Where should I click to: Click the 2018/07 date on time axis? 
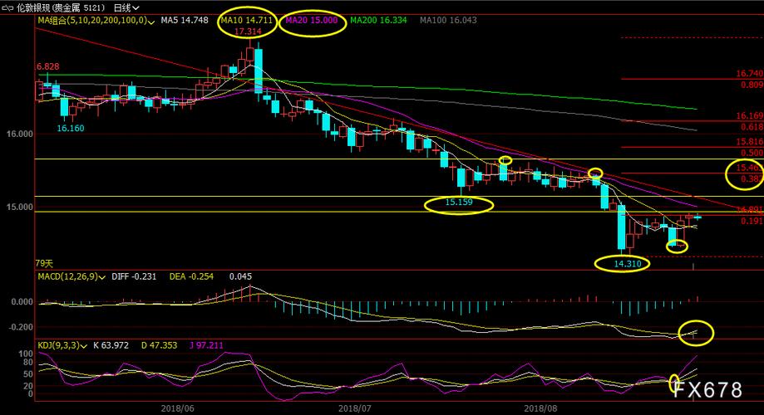click(x=356, y=408)
